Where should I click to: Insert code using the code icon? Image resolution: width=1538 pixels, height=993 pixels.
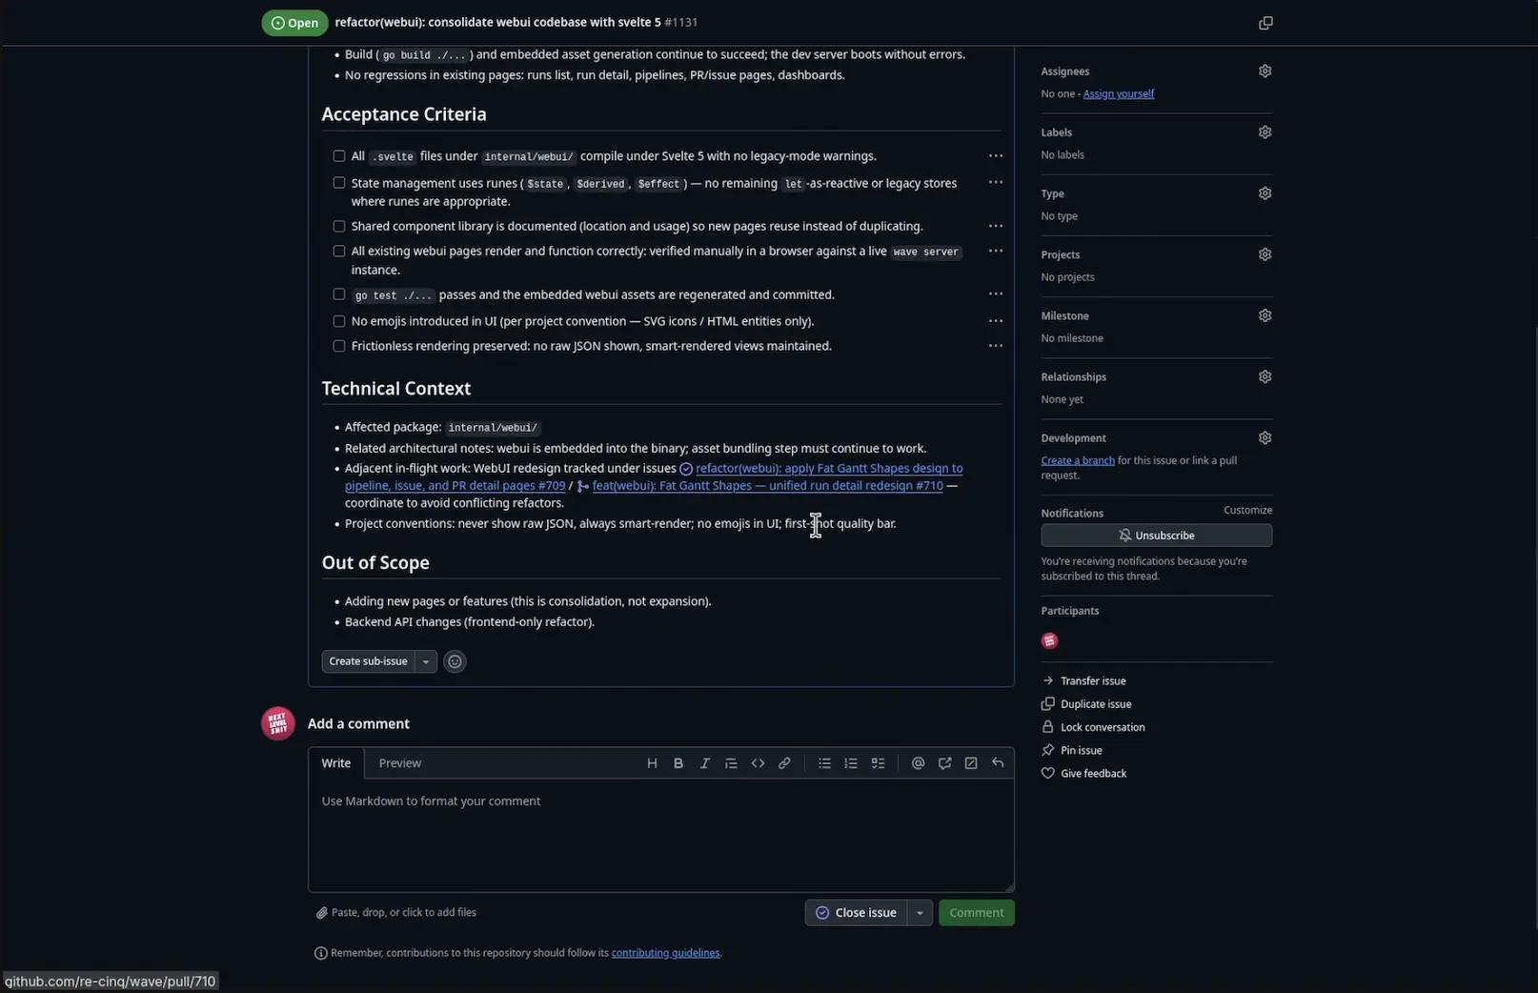point(758,763)
